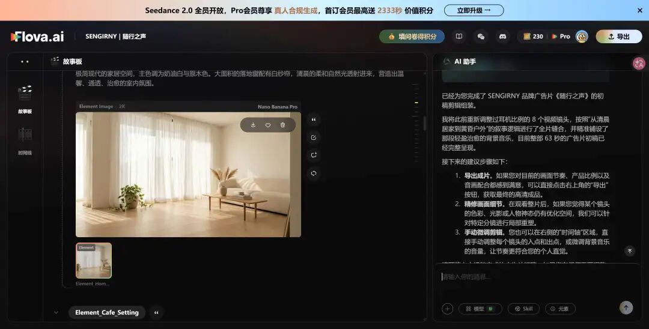Viewport: 649px width, 329px height.
Task: Click the refresh loop icon beside the image
Action: point(314,173)
